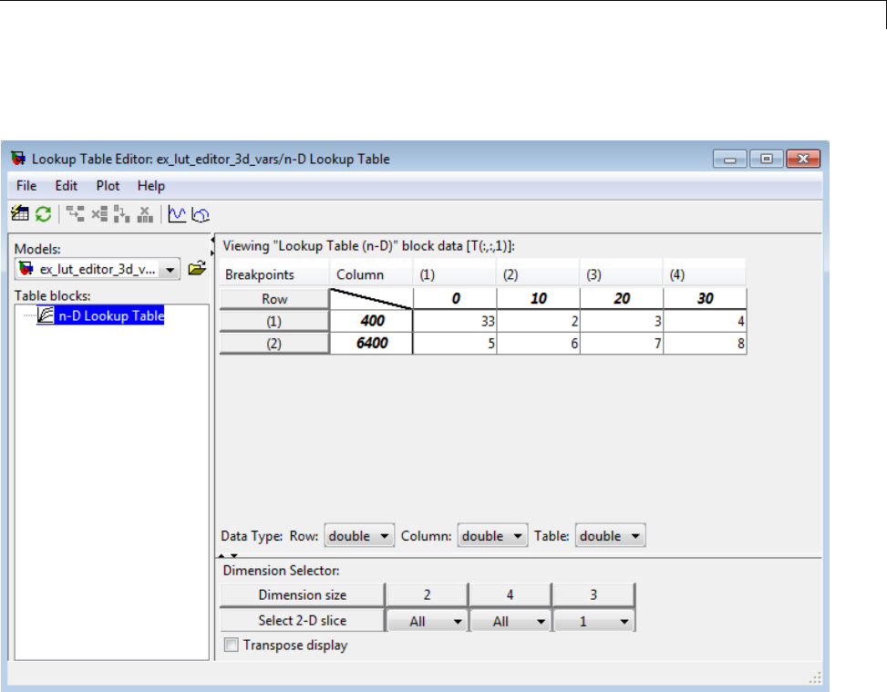This screenshot has height=692, width=887.
Task: Click the Select 2-D slice label button
Action: tap(302, 620)
